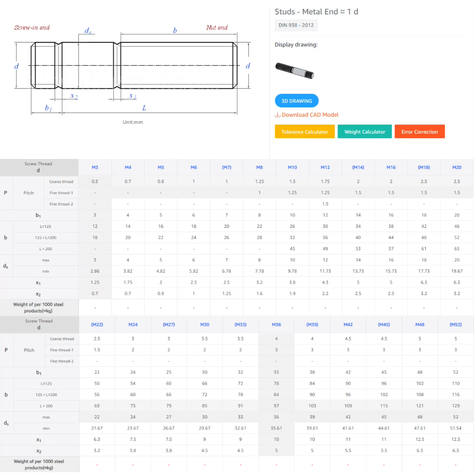Select the DIN 938 - 2012 tag
This screenshot has height=473, width=474.
(296, 25)
